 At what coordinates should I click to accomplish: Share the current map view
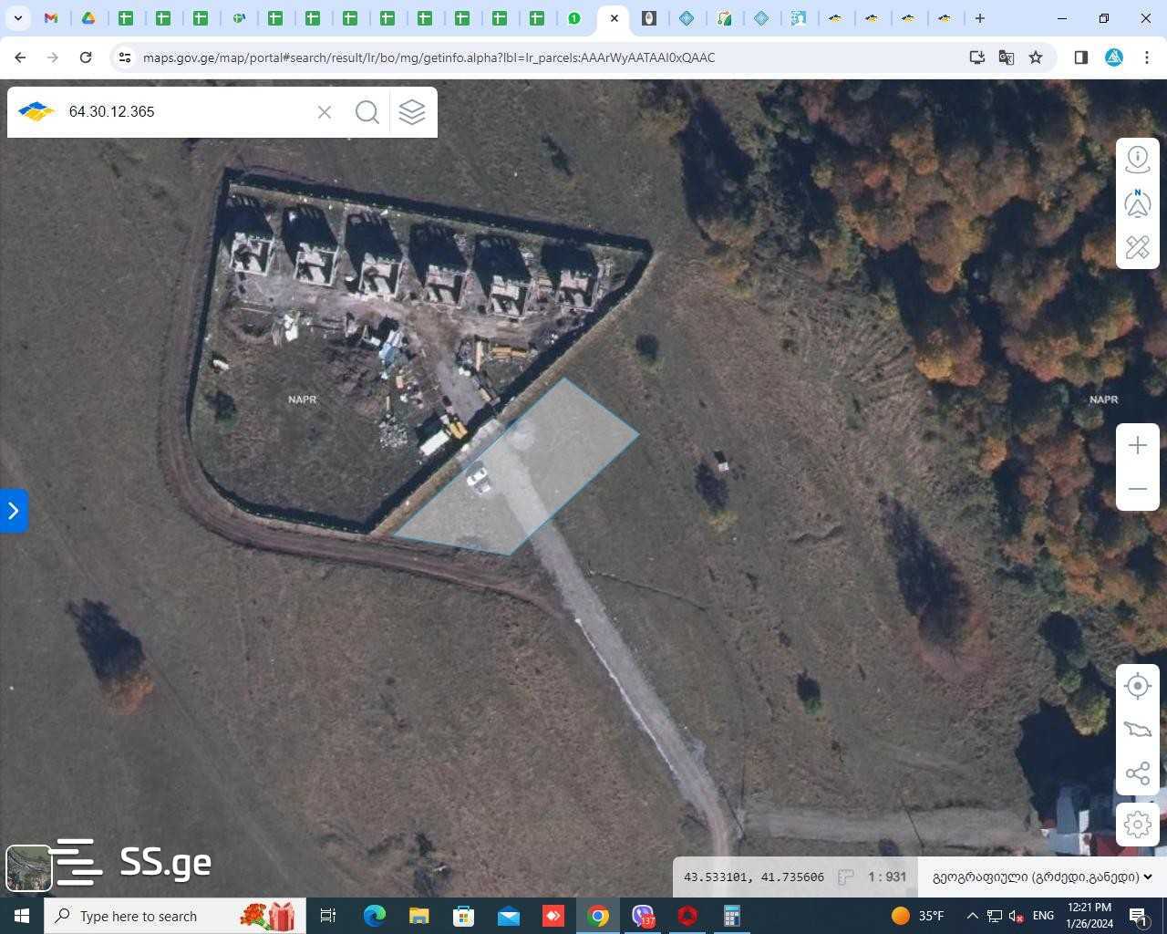click(1137, 774)
